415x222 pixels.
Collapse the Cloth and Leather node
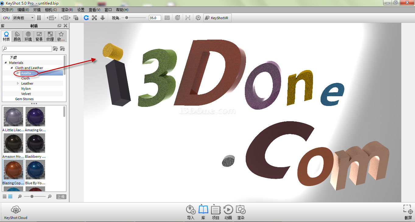pos(12,68)
